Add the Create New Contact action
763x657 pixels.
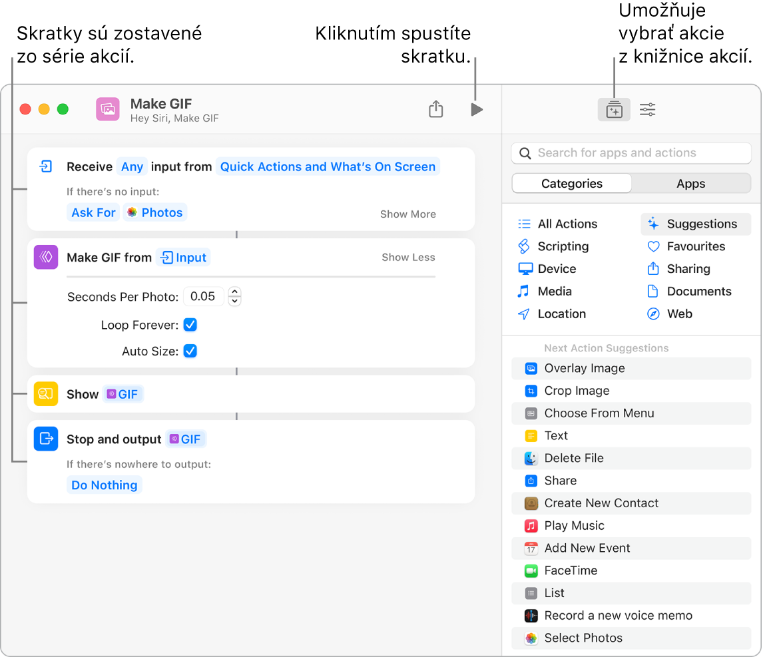click(631, 503)
